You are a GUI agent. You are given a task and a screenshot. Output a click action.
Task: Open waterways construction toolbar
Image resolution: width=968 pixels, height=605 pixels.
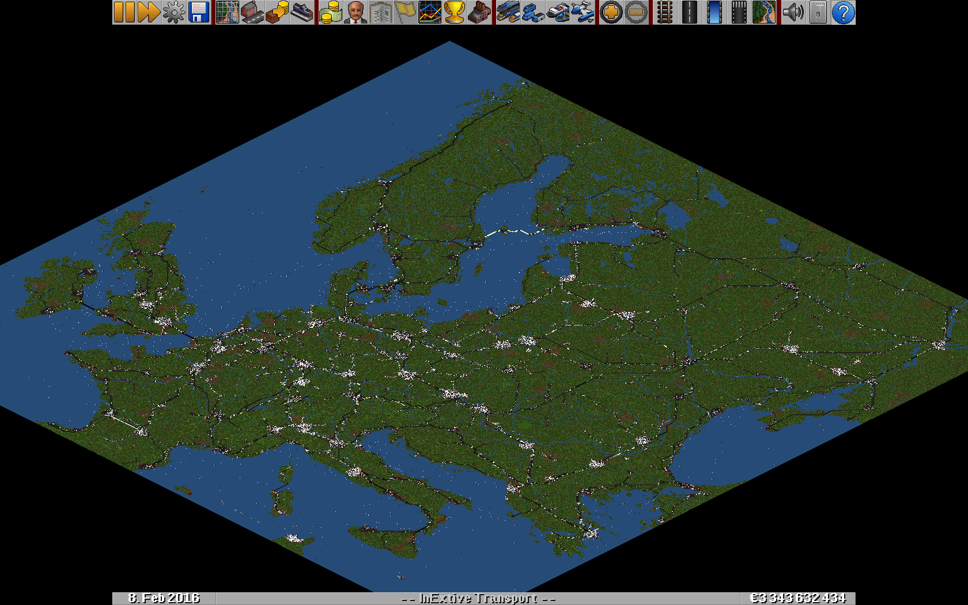[x=714, y=12]
